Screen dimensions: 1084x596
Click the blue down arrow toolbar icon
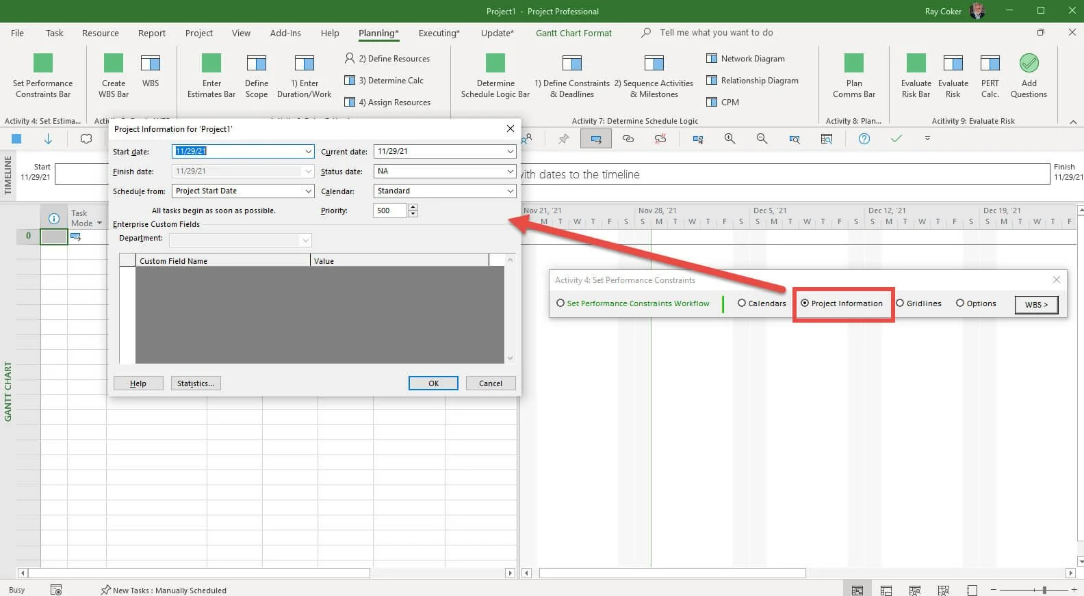pos(48,139)
